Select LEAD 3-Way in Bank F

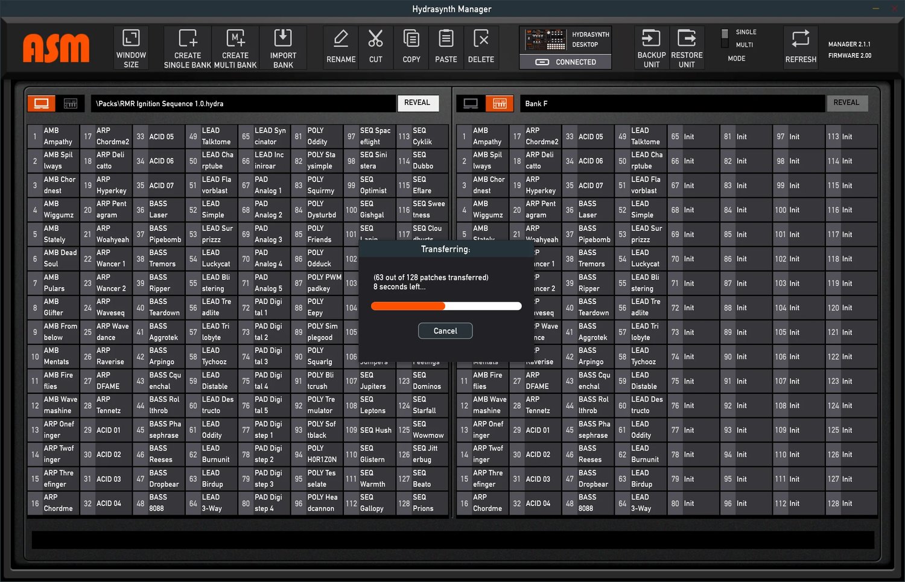[x=641, y=503]
